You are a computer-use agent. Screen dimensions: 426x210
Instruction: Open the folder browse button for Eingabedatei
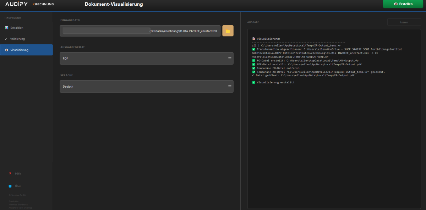pos(228,31)
